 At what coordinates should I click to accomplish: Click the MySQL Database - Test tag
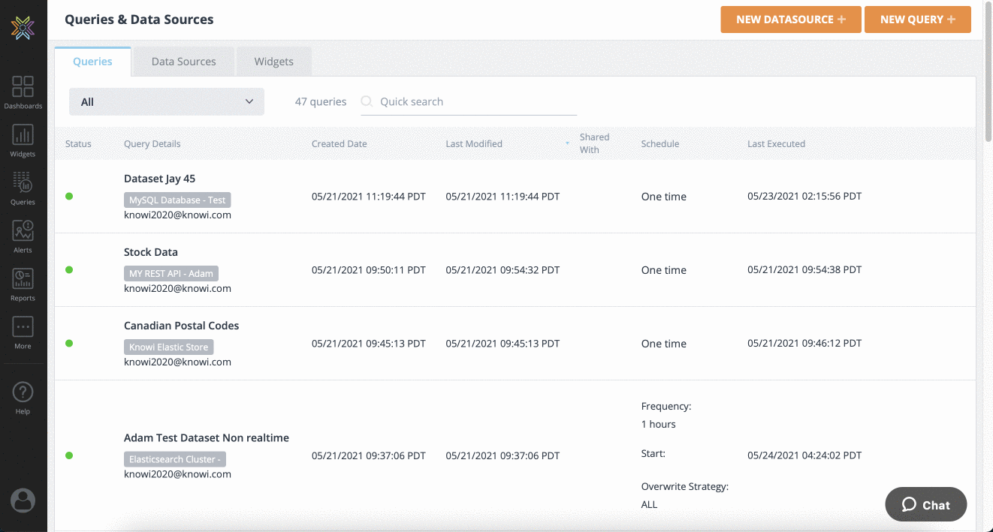click(177, 200)
